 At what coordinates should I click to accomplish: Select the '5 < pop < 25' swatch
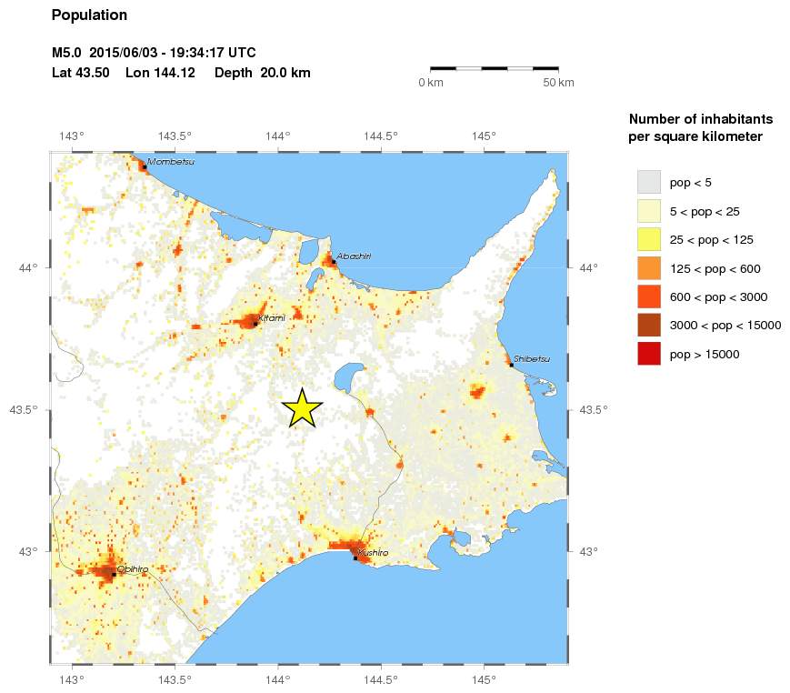648,211
